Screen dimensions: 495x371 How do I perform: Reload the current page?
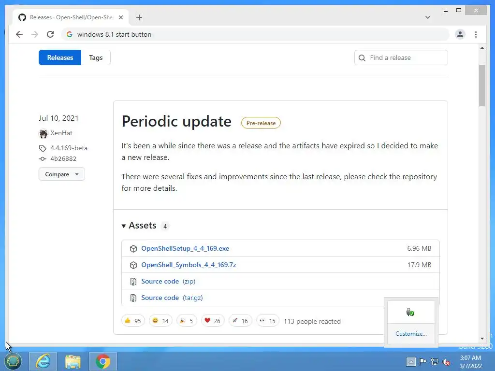50,34
